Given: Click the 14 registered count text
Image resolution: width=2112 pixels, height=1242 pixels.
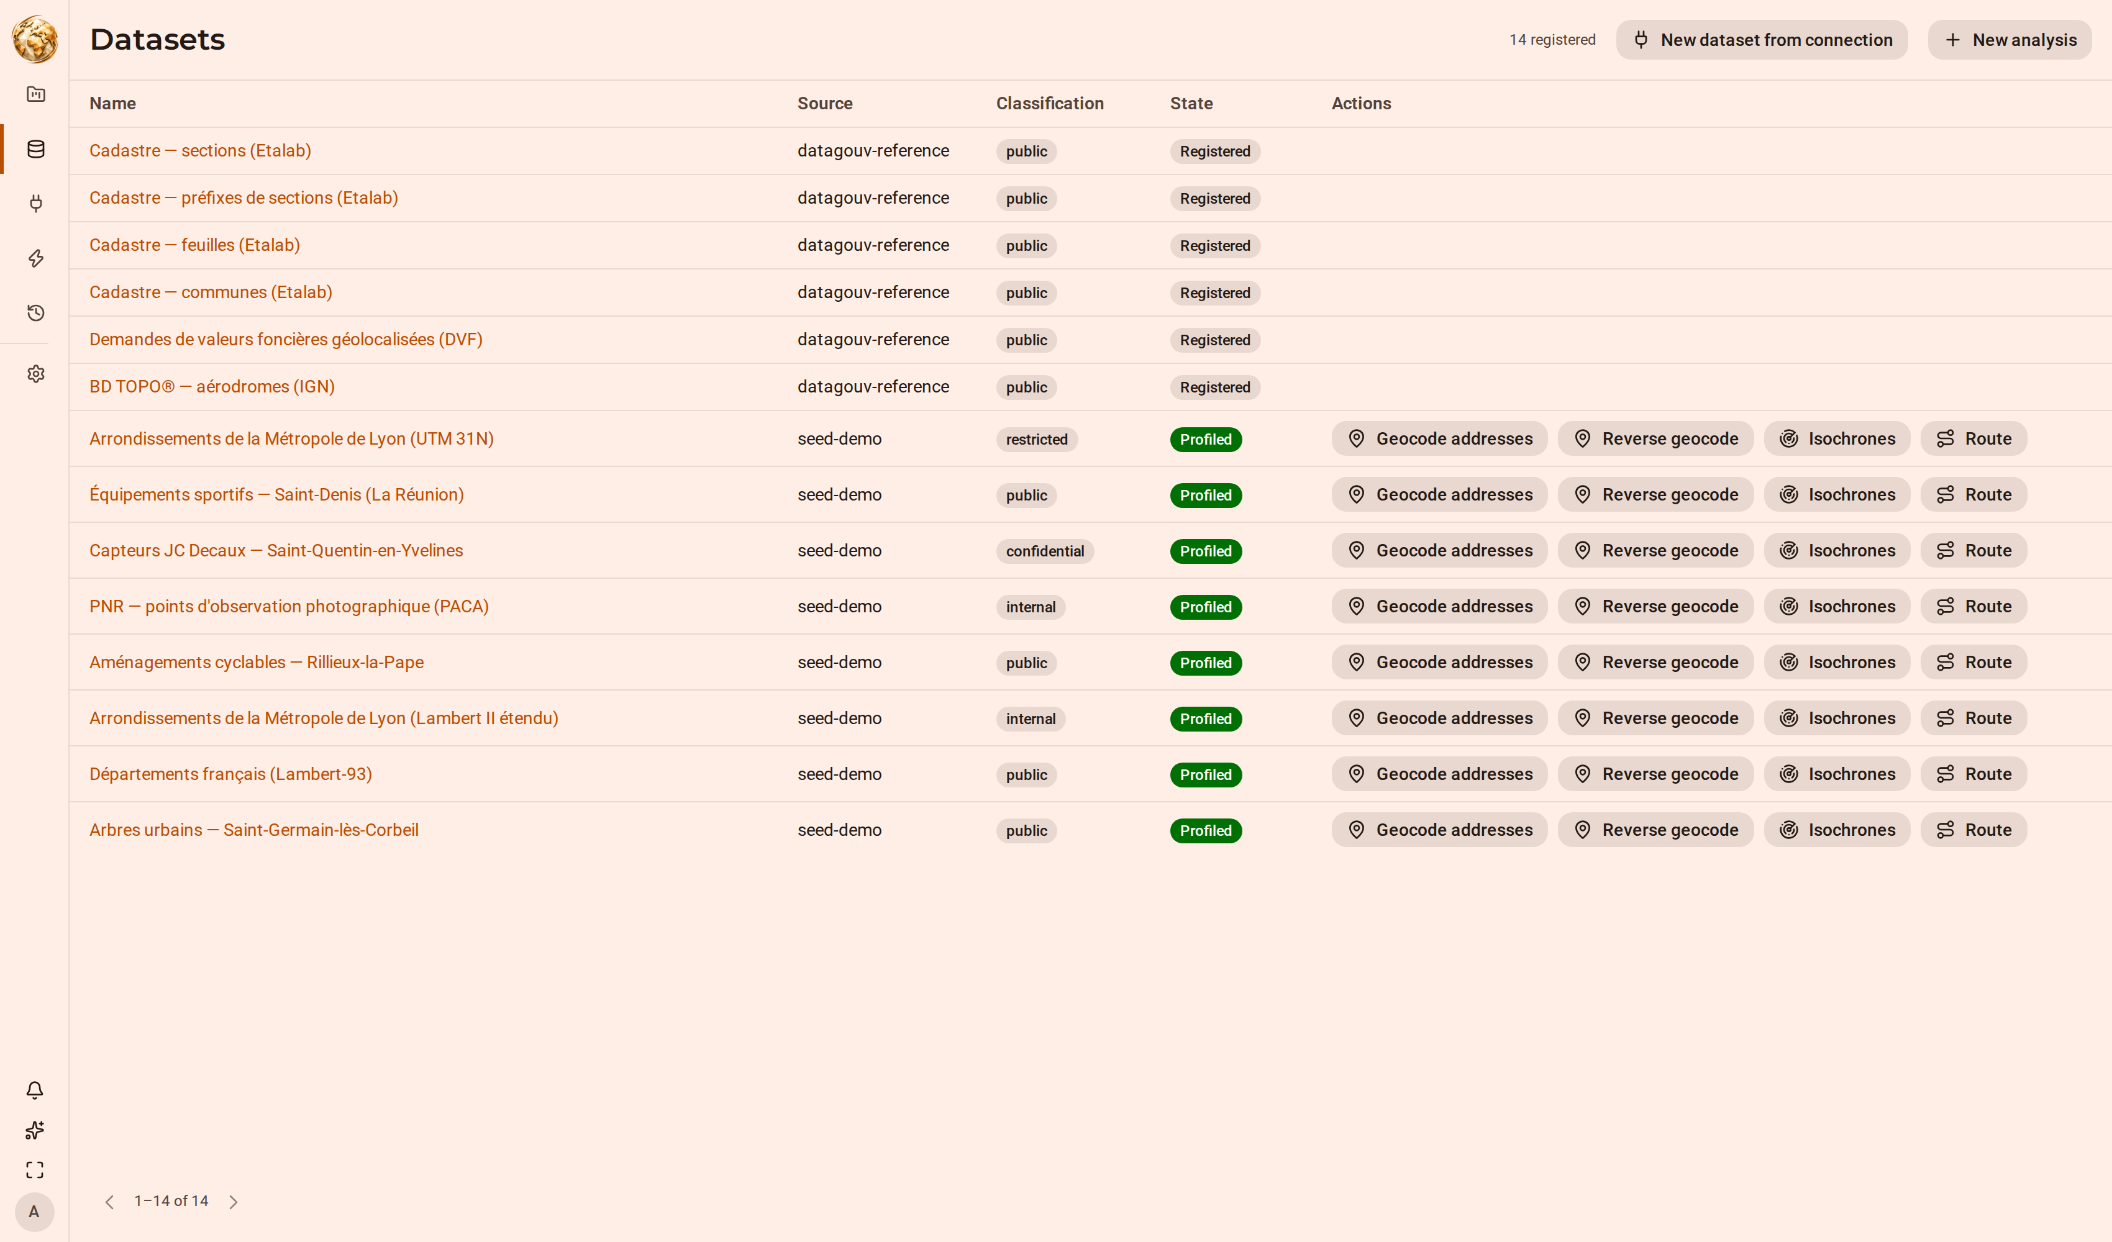Looking at the screenshot, I should pos(1552,39).
